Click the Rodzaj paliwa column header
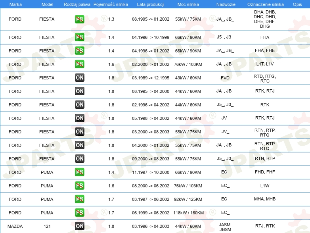310x233 pixels. pyautogui.click(x=77, y=4)
